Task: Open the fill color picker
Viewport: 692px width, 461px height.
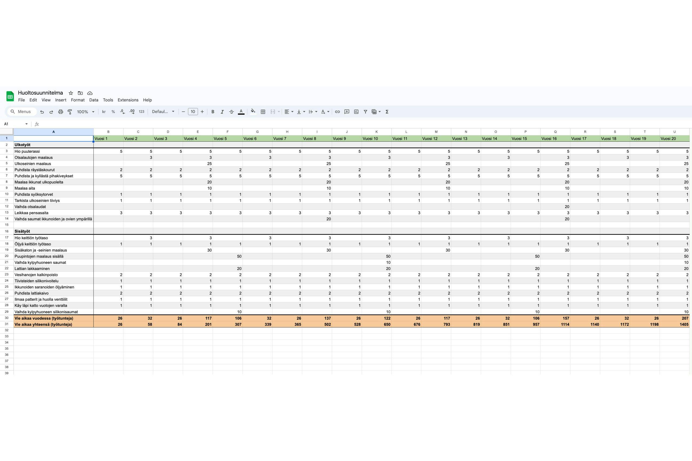Action: pyautogui.click(x=253, y=112)
